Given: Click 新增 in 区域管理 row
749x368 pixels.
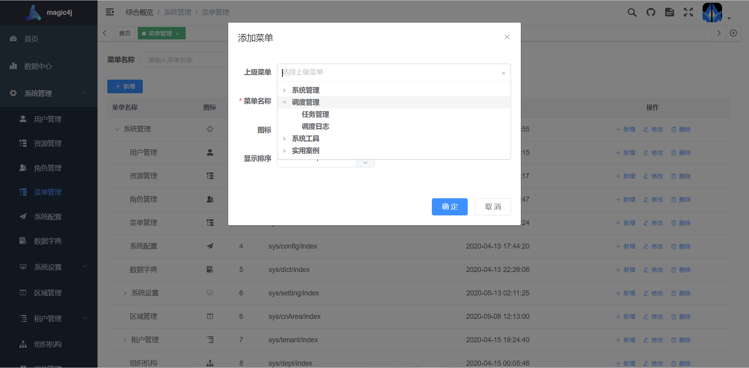Looking at the screenshot, I should pos(626,316).
